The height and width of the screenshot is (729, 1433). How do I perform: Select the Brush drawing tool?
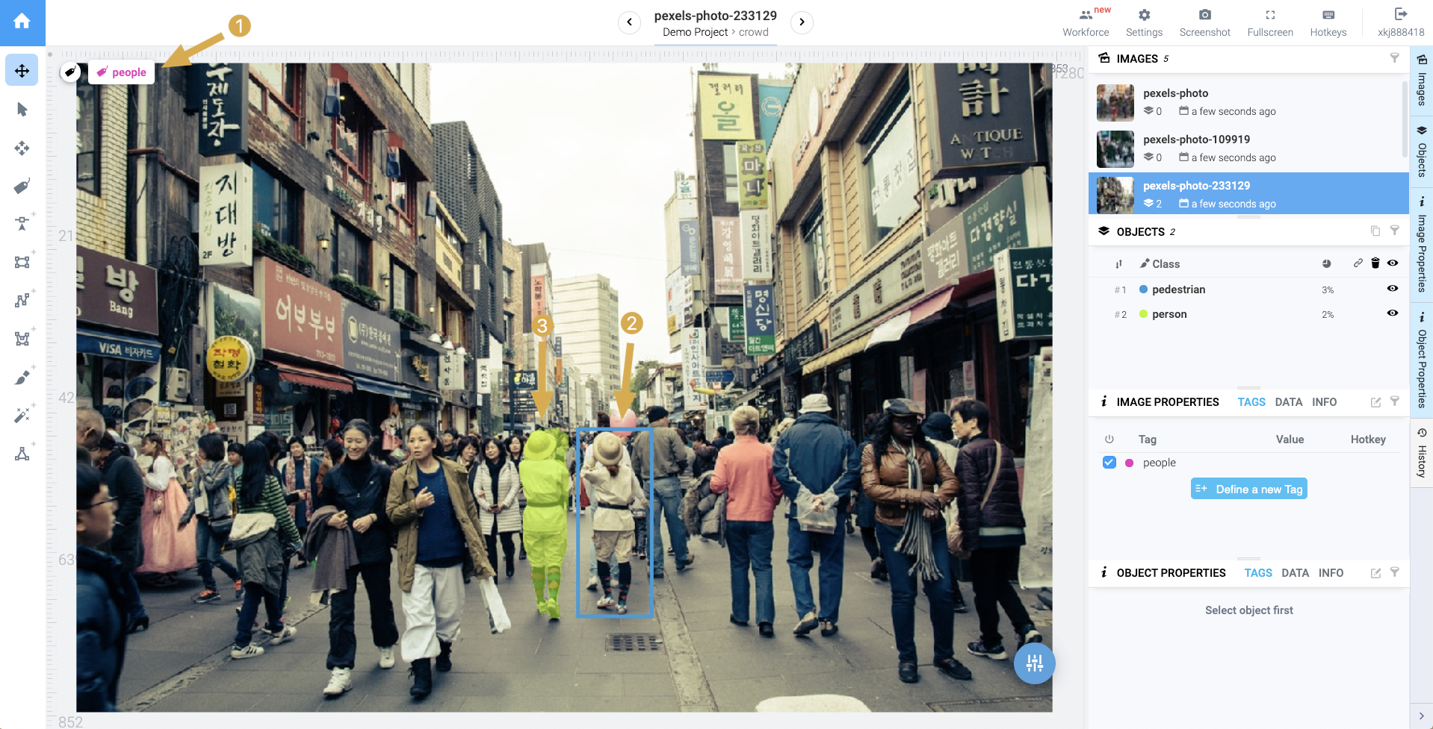click(22, 377)
